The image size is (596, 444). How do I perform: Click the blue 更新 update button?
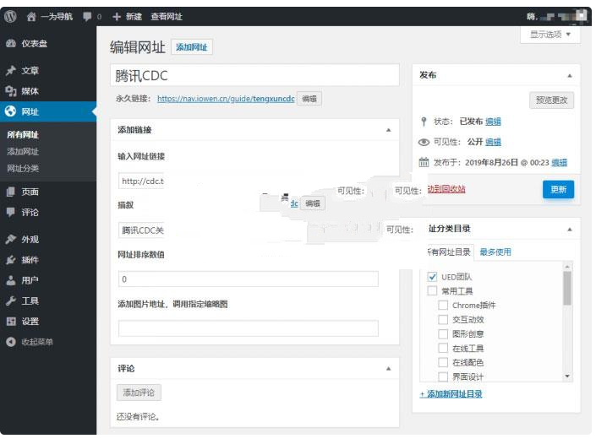(558, 189)
